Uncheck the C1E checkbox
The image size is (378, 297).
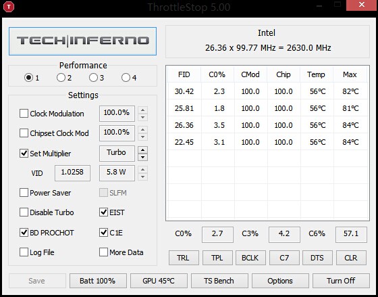pyautogui.click(x=103, y=233)
